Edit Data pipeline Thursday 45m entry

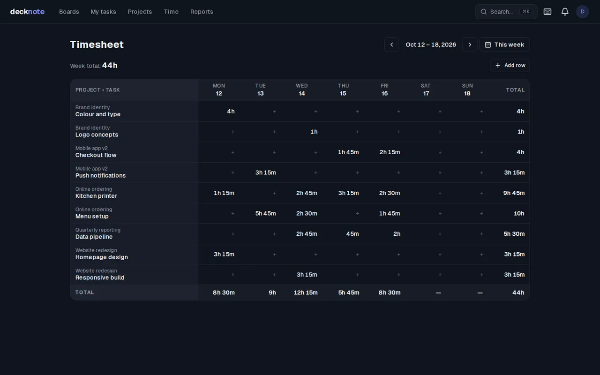352,234
